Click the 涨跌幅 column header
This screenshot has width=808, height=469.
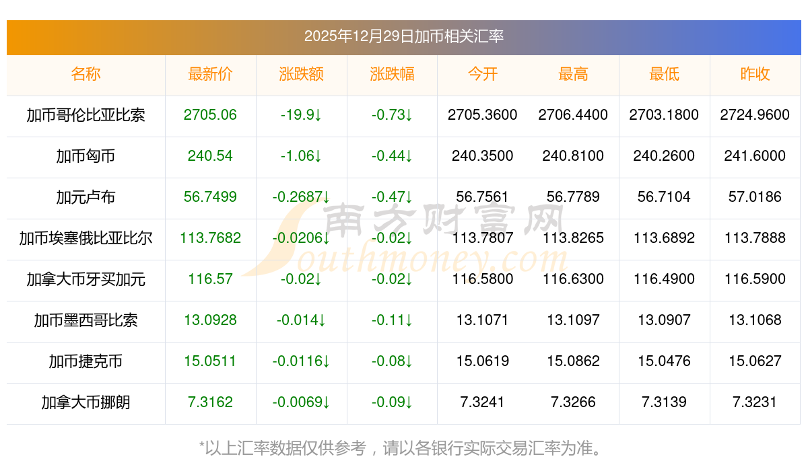tap(392, 74)
